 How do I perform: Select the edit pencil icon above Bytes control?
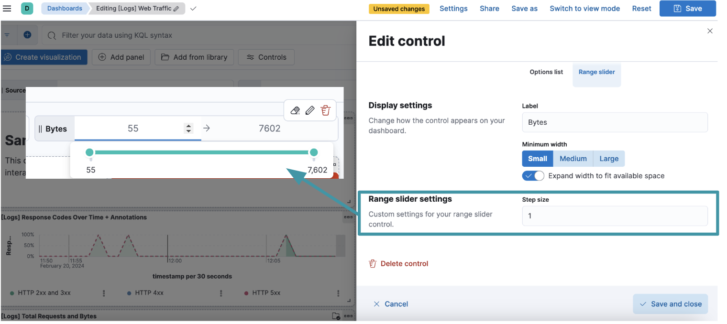click(310, 110)
